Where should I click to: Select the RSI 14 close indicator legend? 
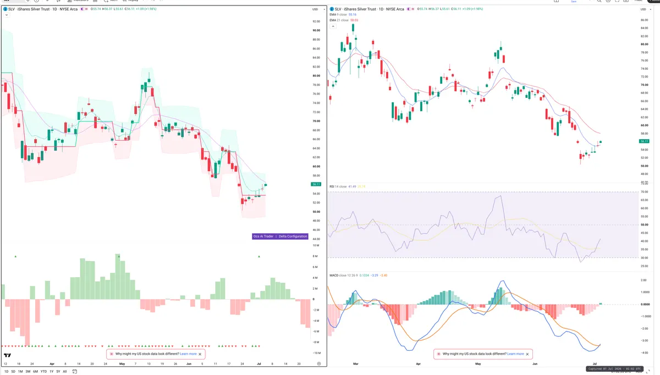tap(347, 187)
